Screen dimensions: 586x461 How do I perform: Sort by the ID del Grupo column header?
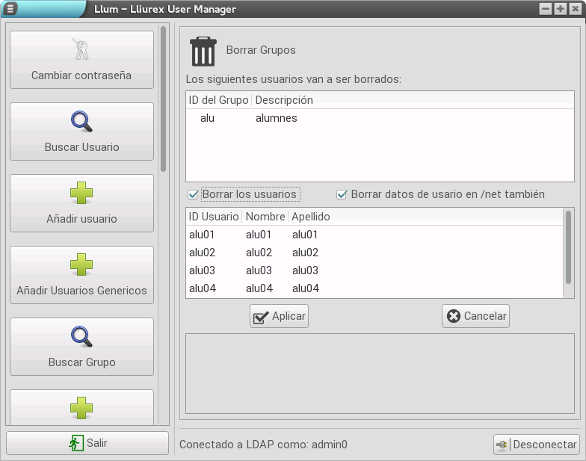(x=218, y=100)
